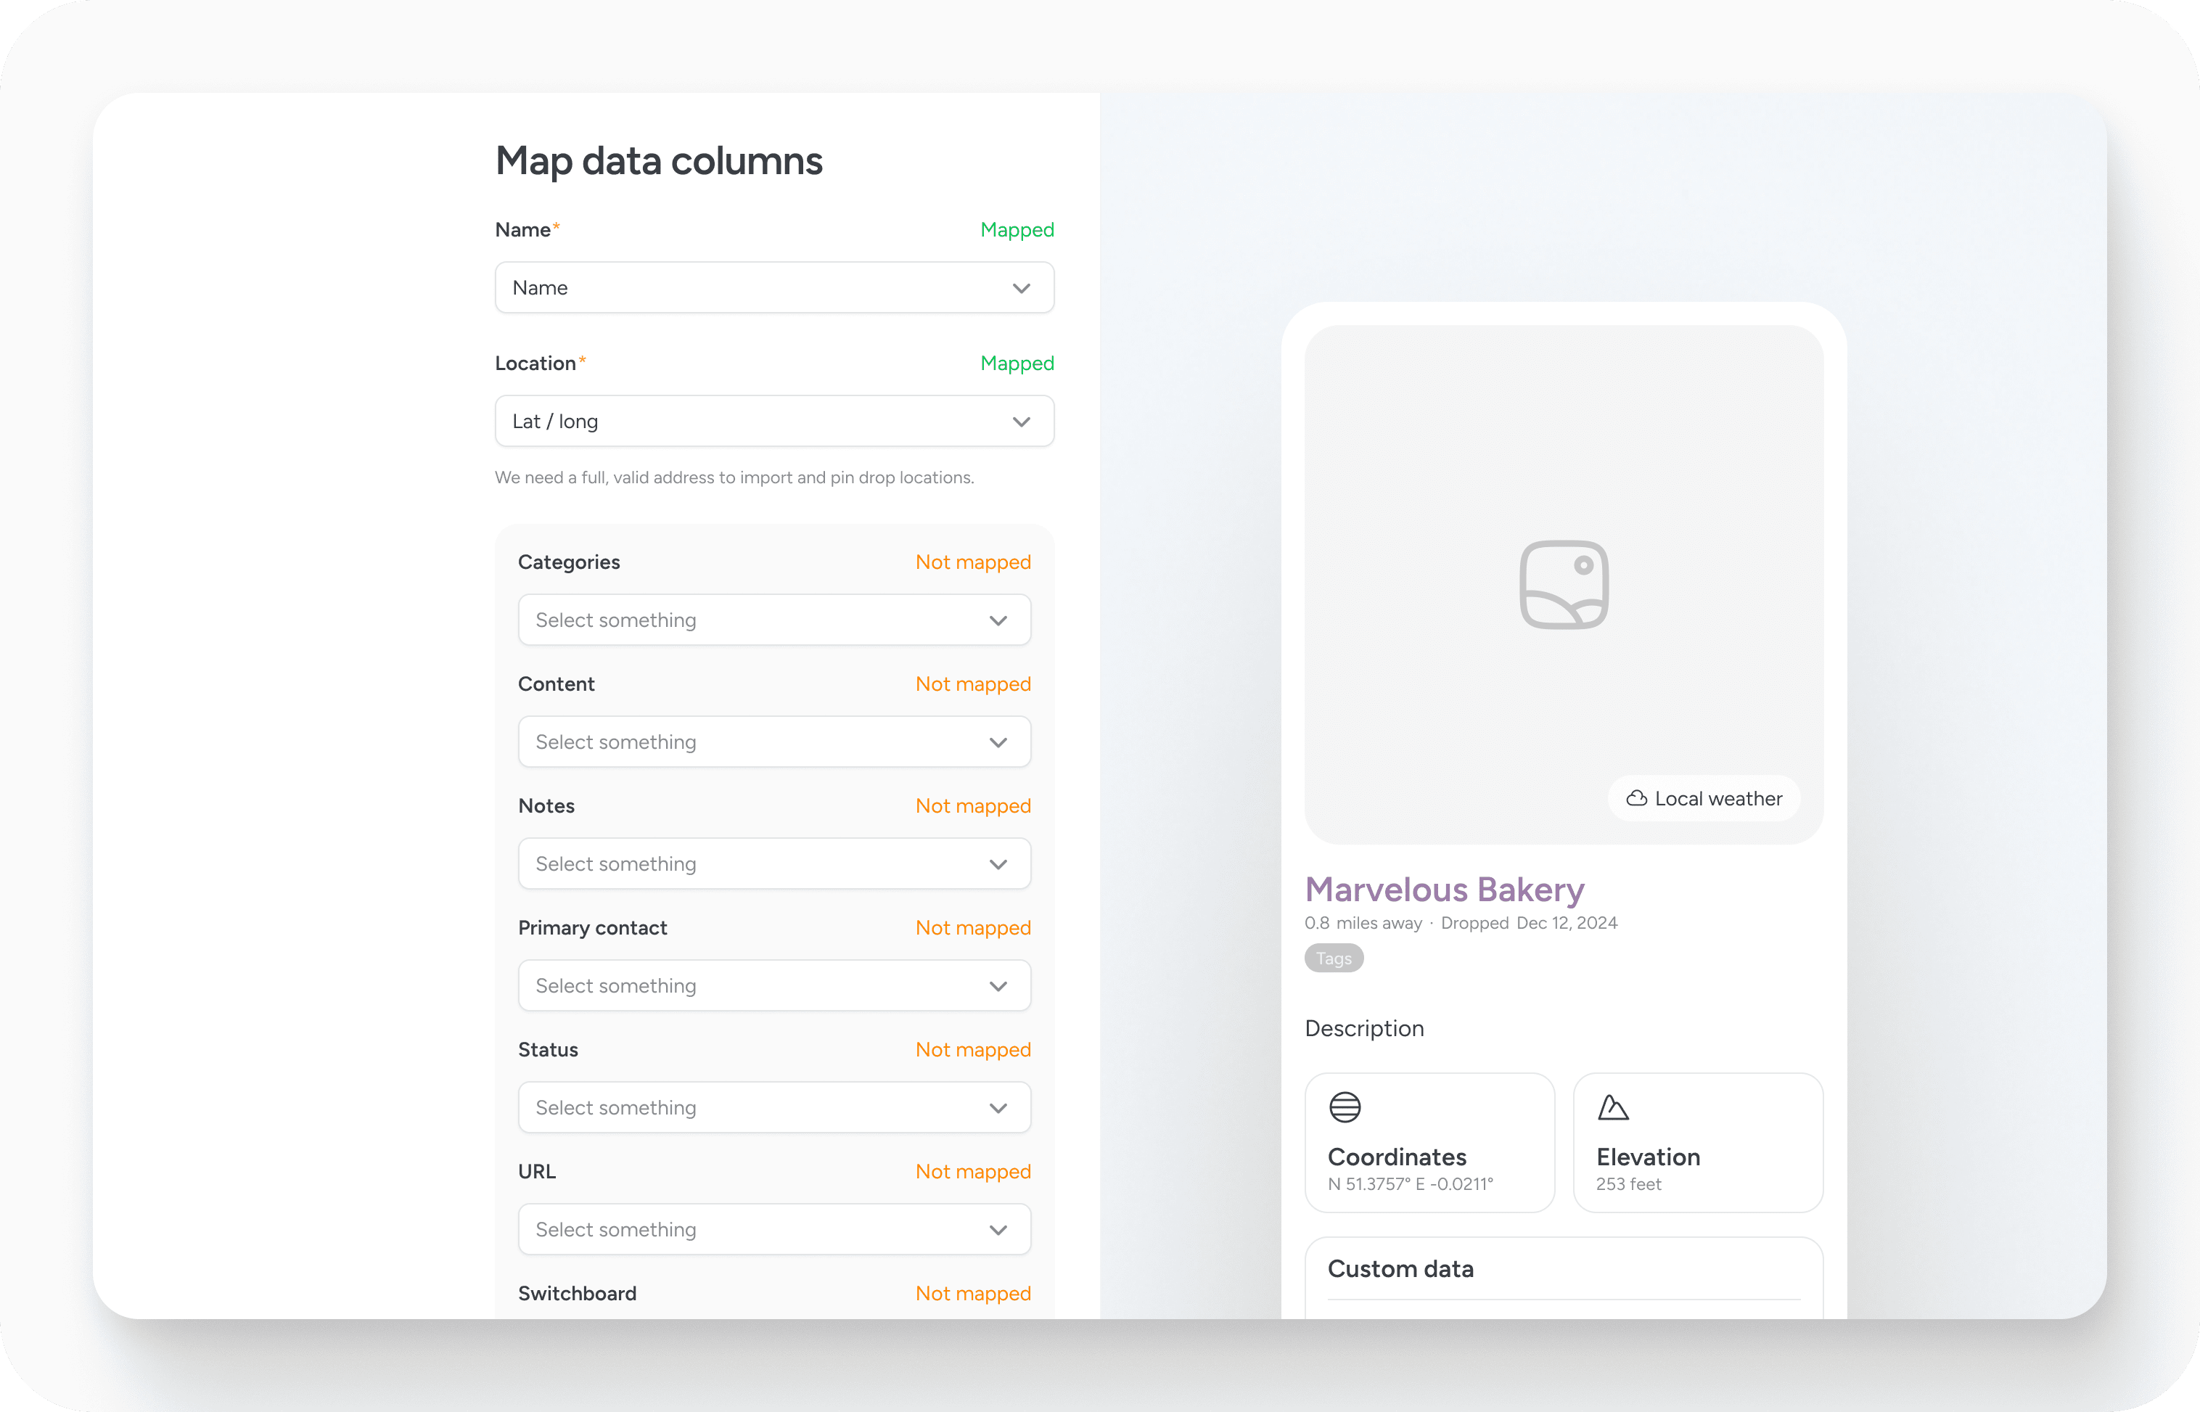Viewport: 2200px width, 1412px height.
Task: Click the chevron in the Name dropdown
Action: [x=1021, y=288]
